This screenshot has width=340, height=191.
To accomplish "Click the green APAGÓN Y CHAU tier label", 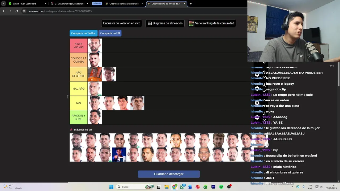I will (79, 117).
